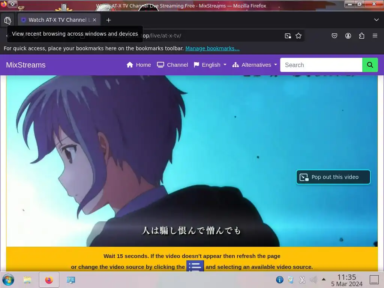Open the clipboard tray icon
The width and height of the screenshot is (384, 288).
click(x=291, y=279)
